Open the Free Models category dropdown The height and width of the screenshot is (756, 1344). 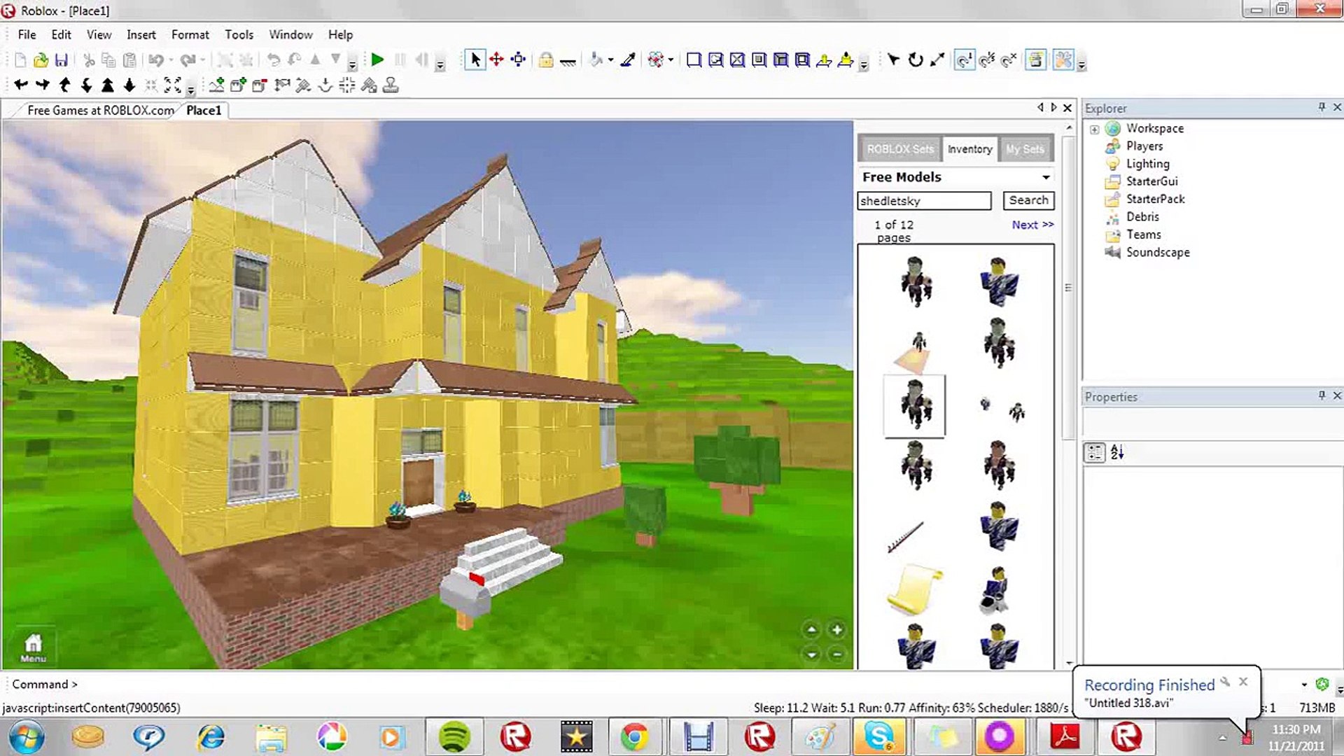tap(1046, 177)
